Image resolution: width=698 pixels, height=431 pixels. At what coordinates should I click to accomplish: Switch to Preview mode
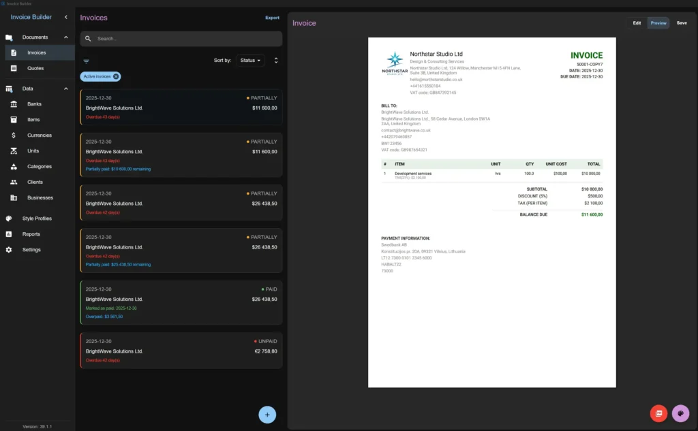click(658, 22)
